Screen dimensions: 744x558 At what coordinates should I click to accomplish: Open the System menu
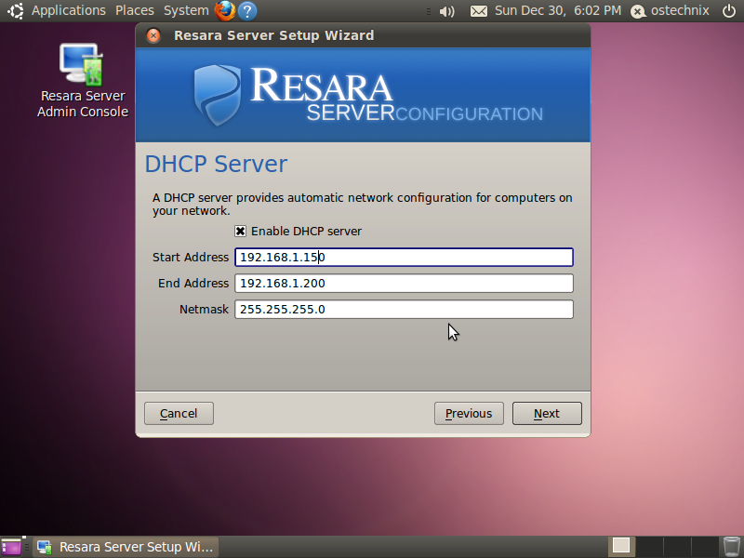tap(186, 10)
